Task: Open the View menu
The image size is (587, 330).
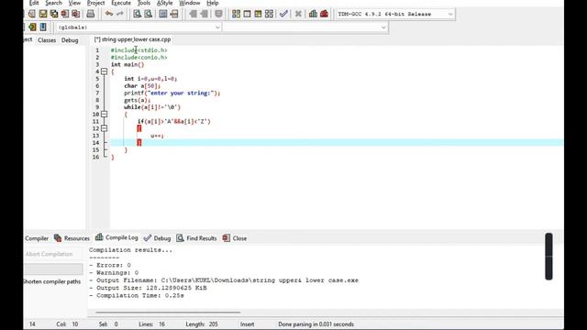Action: coord(74,3)
